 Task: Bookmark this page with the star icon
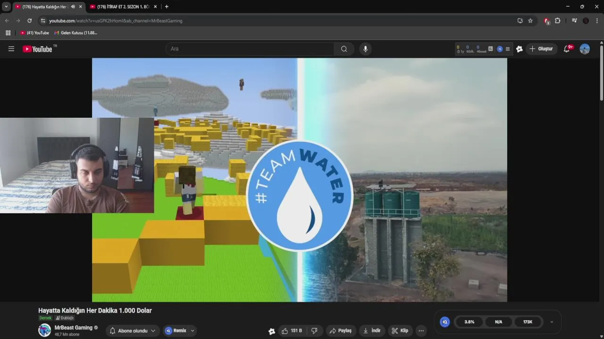coord(530,21)
